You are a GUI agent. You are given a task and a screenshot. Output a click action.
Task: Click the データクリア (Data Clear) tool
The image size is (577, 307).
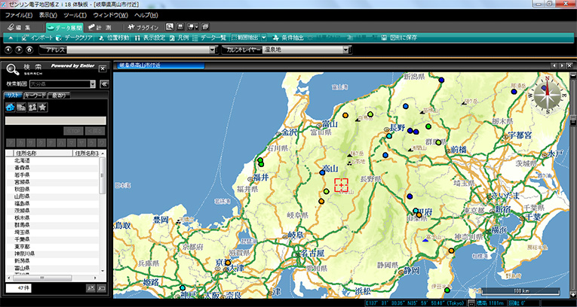[x=80, y=38]
